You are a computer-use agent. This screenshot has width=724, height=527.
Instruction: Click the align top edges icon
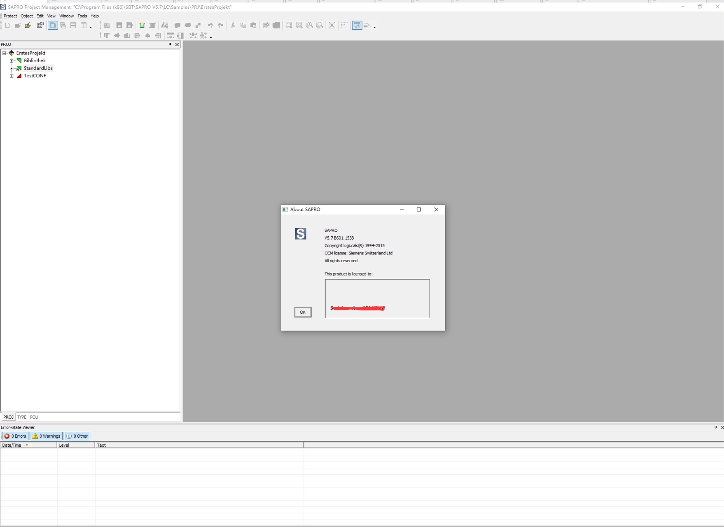pyautogui.click(x=107, y=36)
